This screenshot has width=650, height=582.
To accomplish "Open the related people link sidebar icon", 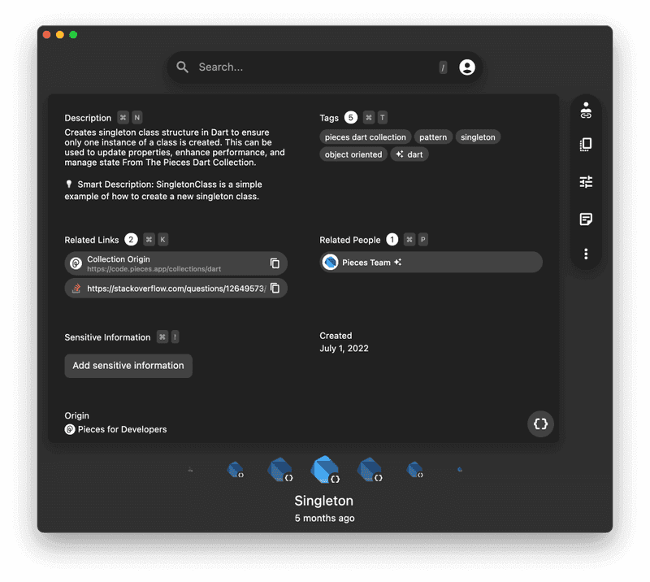I will pyautogui.click(x=585, y=111).
